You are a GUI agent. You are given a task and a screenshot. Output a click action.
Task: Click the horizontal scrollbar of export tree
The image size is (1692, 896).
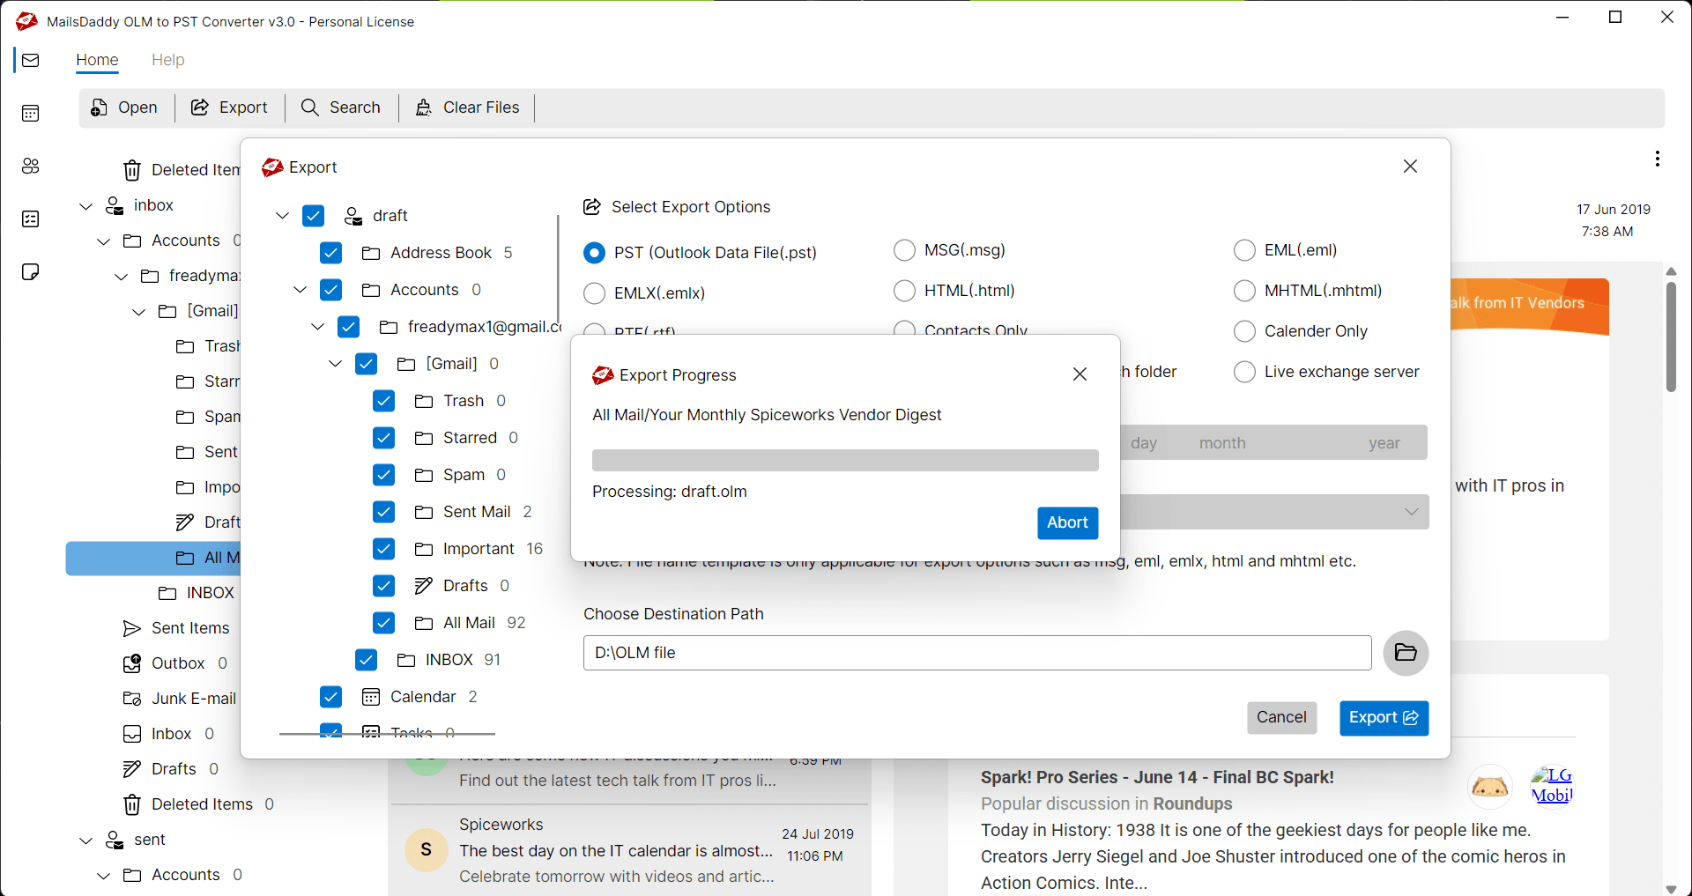point(387,733)
